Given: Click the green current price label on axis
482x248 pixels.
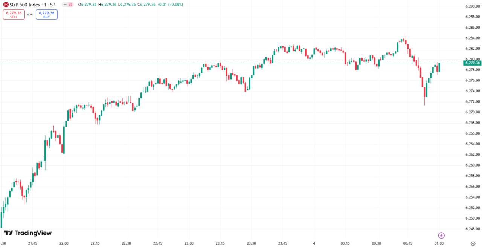Looking at the screenshot, I should (472, 63).
